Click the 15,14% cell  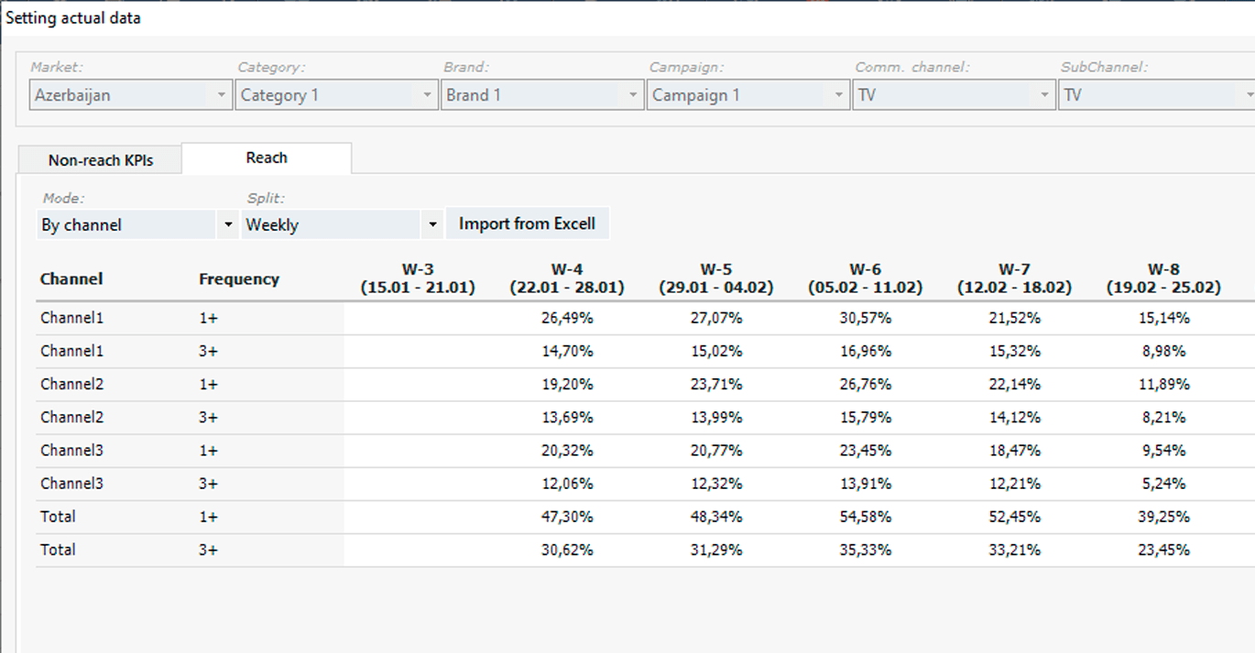(x=1163, y=319)
